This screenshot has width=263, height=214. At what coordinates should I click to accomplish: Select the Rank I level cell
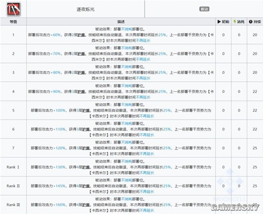13,167
